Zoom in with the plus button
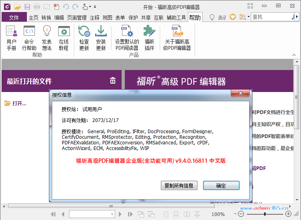 coord(288,214)
